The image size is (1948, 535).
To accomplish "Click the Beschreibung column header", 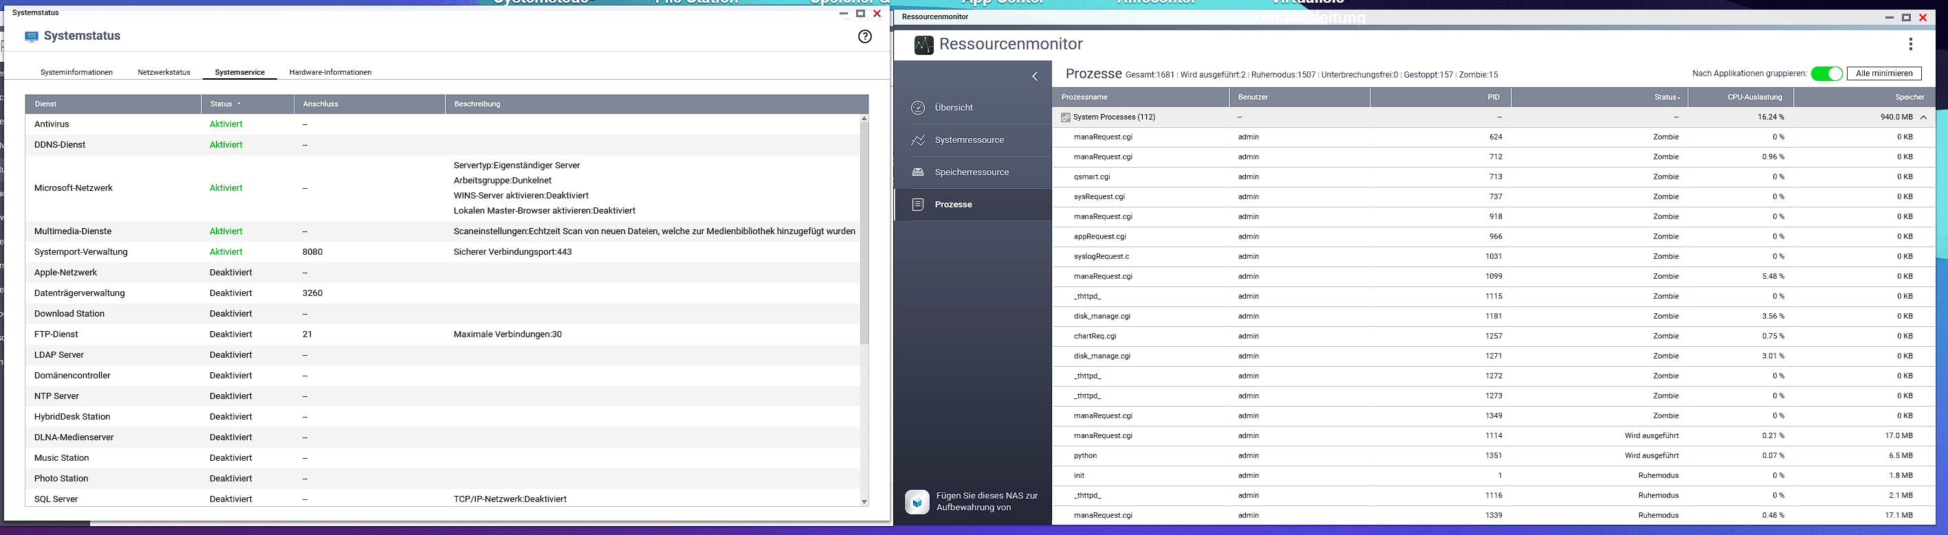I will point(657,104).
